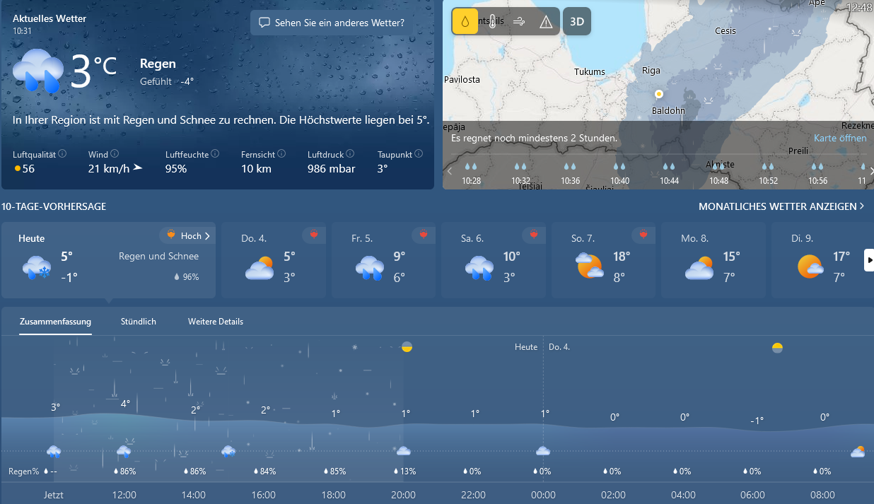Screen dimensions: 874x504
Task: Click the alert badge on the Fr. 5. card
Action: (x=424, y=235)
